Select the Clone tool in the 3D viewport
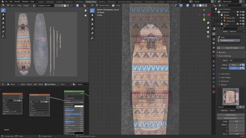 92,24
